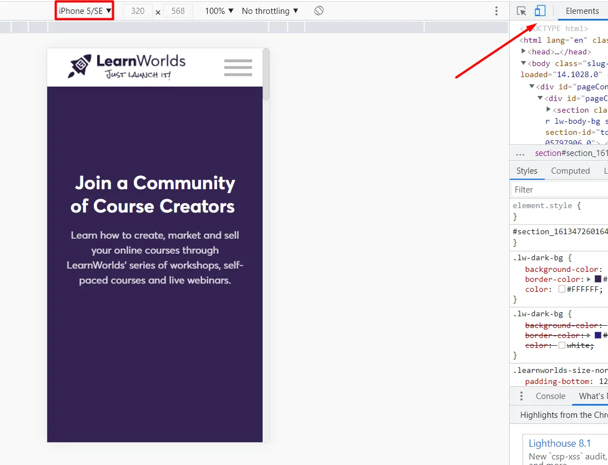Switch to the Computed tab
Image resolution: width=608 pixels, height=465 pixels.
point(570,171)
